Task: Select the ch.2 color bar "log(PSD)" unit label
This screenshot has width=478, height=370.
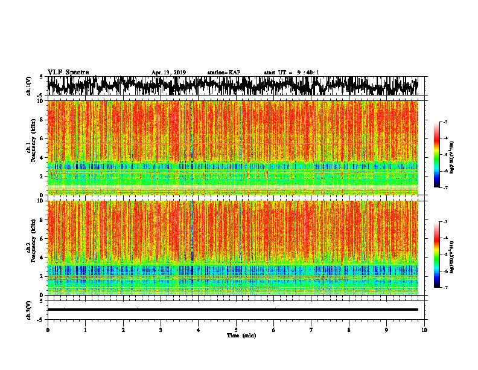Action: [451, 258]
